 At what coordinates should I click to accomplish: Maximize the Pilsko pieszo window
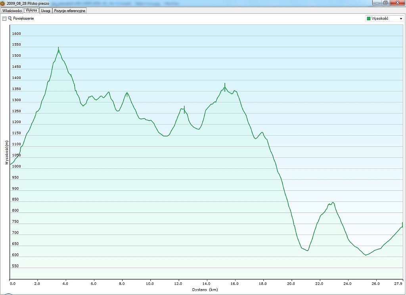click(x=385, y=3)
